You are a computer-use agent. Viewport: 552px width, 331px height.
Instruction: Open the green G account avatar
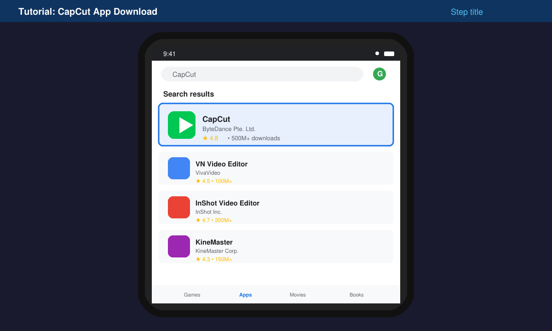379,74
